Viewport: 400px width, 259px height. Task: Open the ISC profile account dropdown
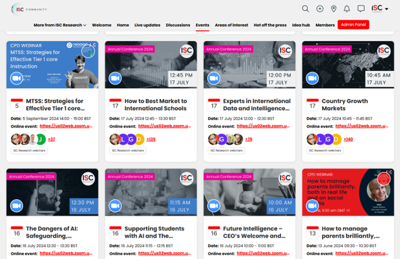380,9
